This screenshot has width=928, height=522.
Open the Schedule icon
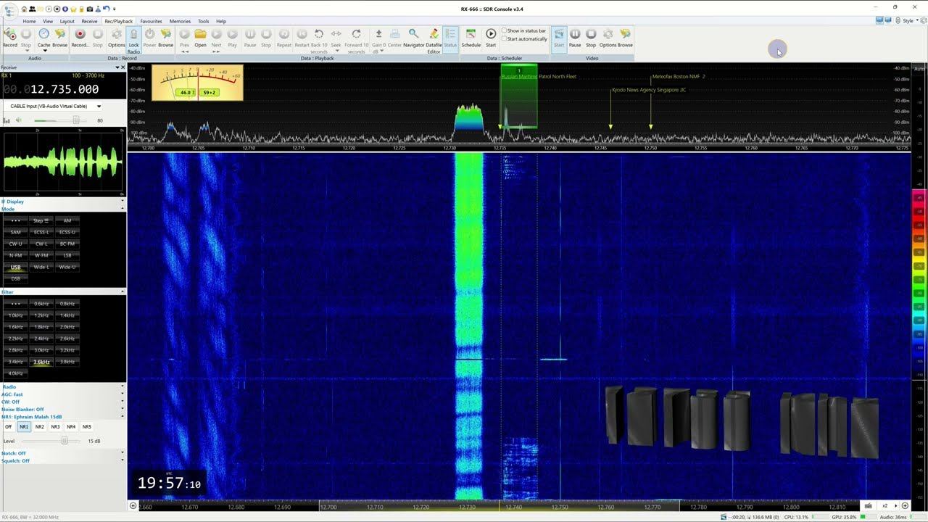[x=471, y=34]
